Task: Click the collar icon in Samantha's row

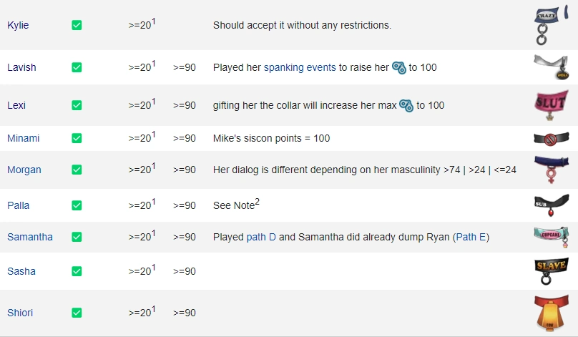Action: click(551, 237)
